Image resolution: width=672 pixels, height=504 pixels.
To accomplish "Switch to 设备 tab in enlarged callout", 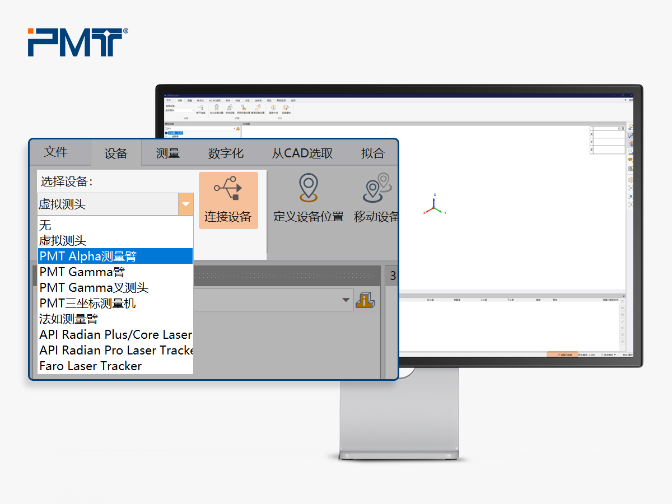I will (x=116, y=153).
